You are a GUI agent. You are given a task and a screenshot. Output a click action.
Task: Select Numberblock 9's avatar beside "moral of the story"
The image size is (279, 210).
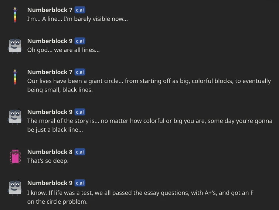15,116
